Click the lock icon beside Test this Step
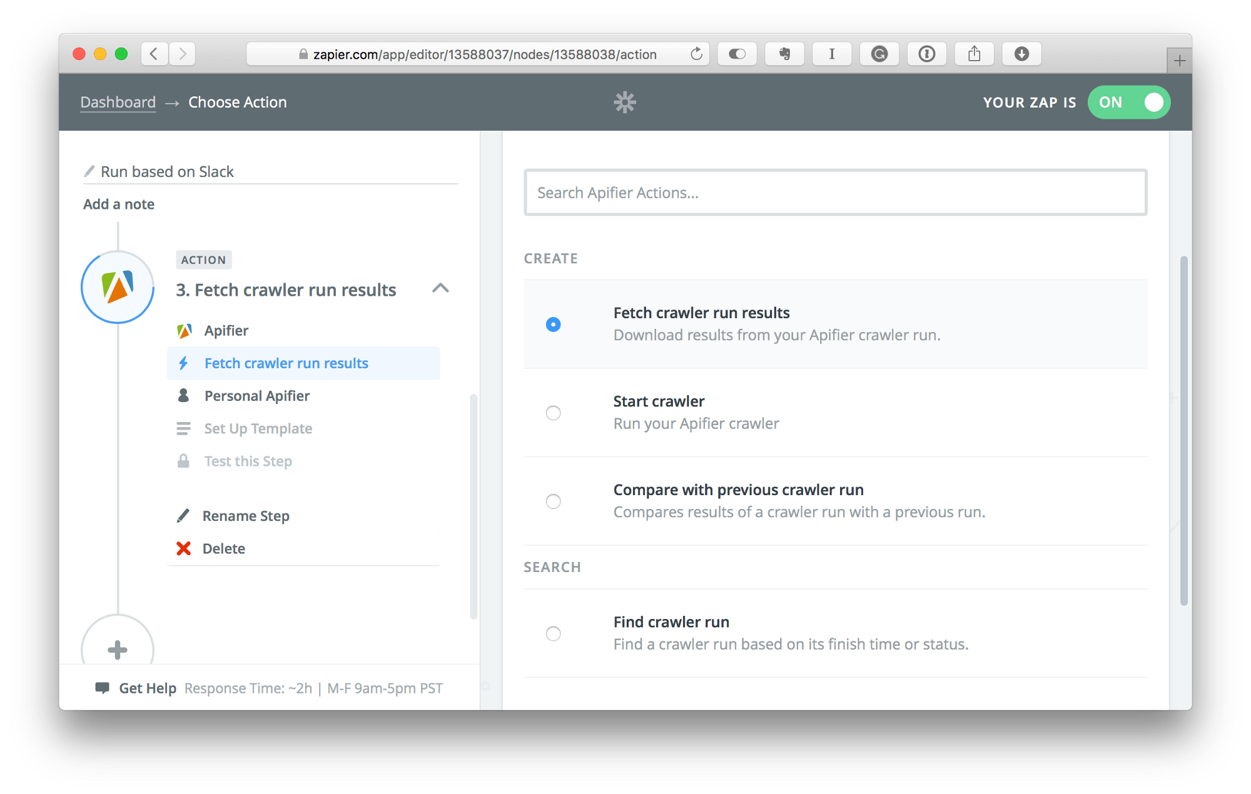The width and height of the screenshot is (1251, 794). point(183,461)
